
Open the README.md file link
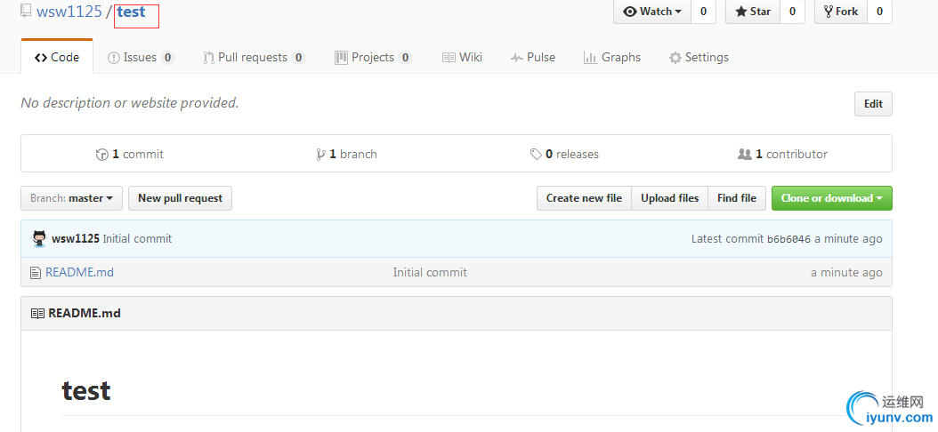point(79,273)
